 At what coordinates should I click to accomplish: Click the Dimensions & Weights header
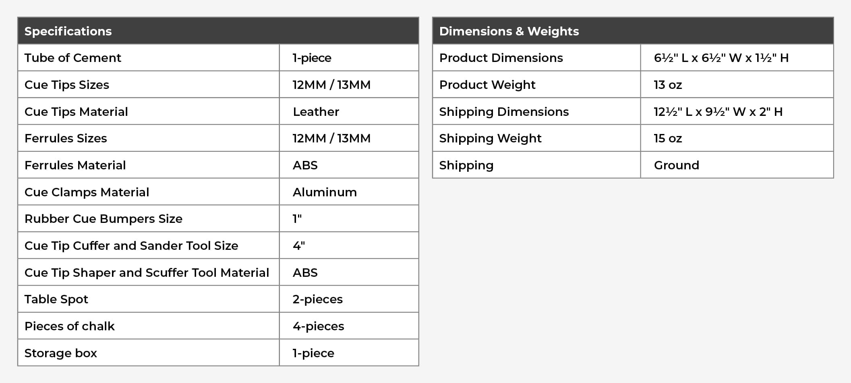pos(509,31)
